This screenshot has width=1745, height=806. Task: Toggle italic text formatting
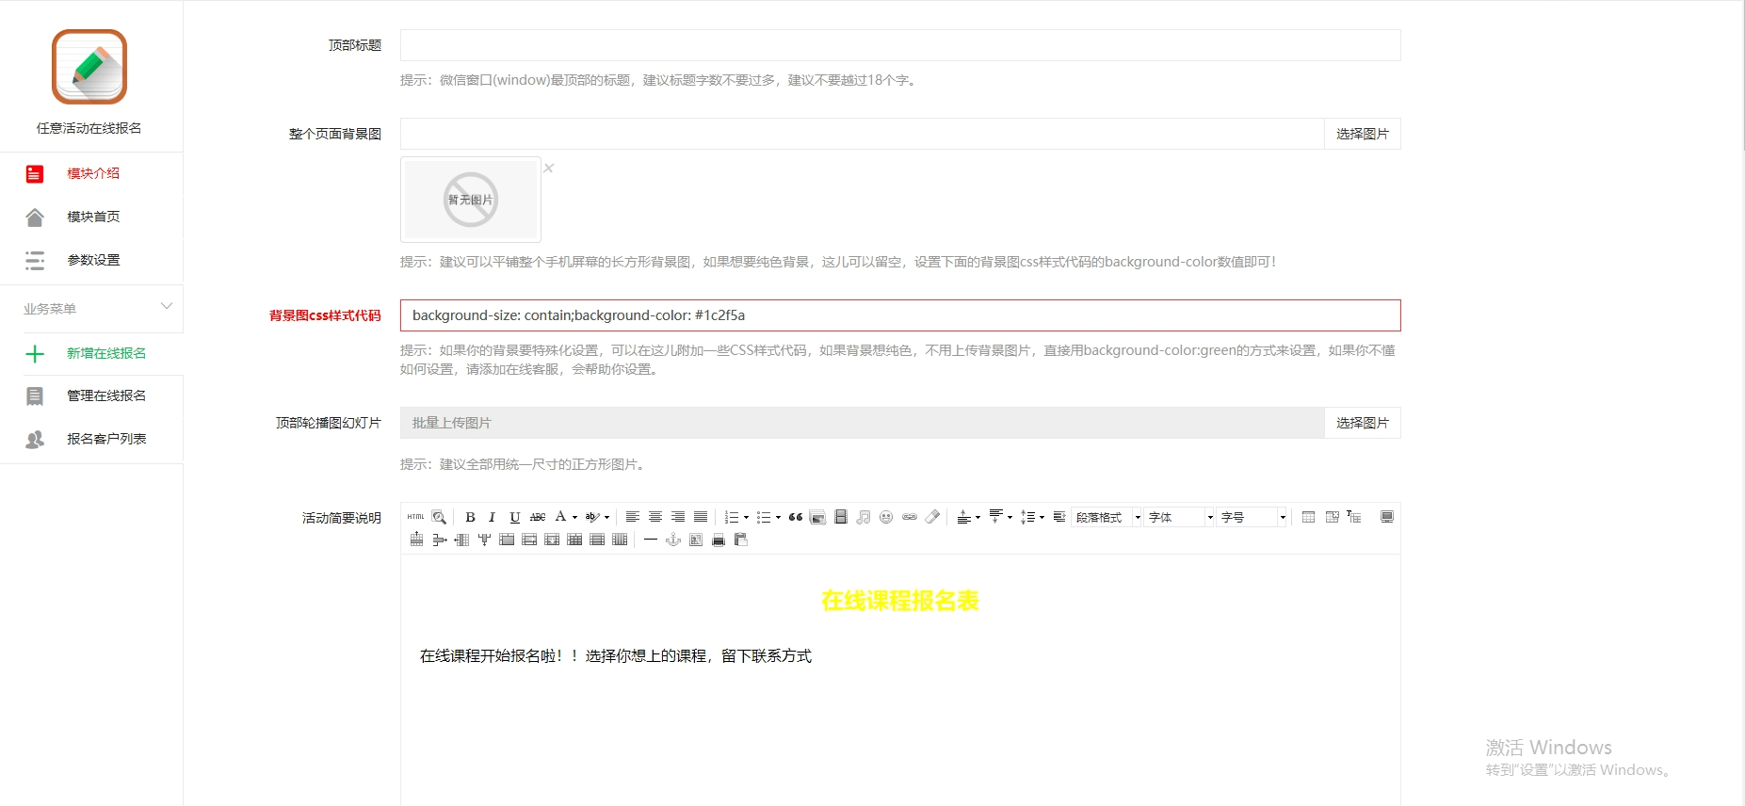tap(492, 517)
